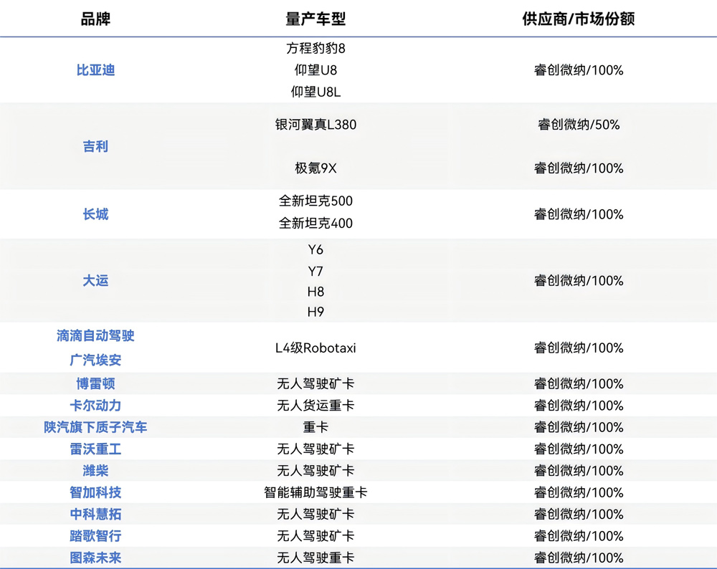Open the 滴滴自动驾驶 link
Image resolution: width=717 pixels, height=569 pixels.
[x=95, y=335]
